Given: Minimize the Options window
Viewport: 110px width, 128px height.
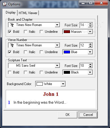Looking at the screenshot, I should click(83, 3).
